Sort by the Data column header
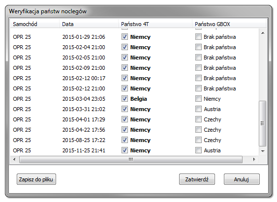Image resolution: width=277 pixels, height=202 pixels. [x=89, y=24]
